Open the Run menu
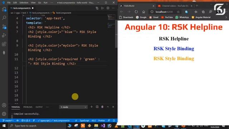This screenshot has height=129, width=229. [45, 3]
